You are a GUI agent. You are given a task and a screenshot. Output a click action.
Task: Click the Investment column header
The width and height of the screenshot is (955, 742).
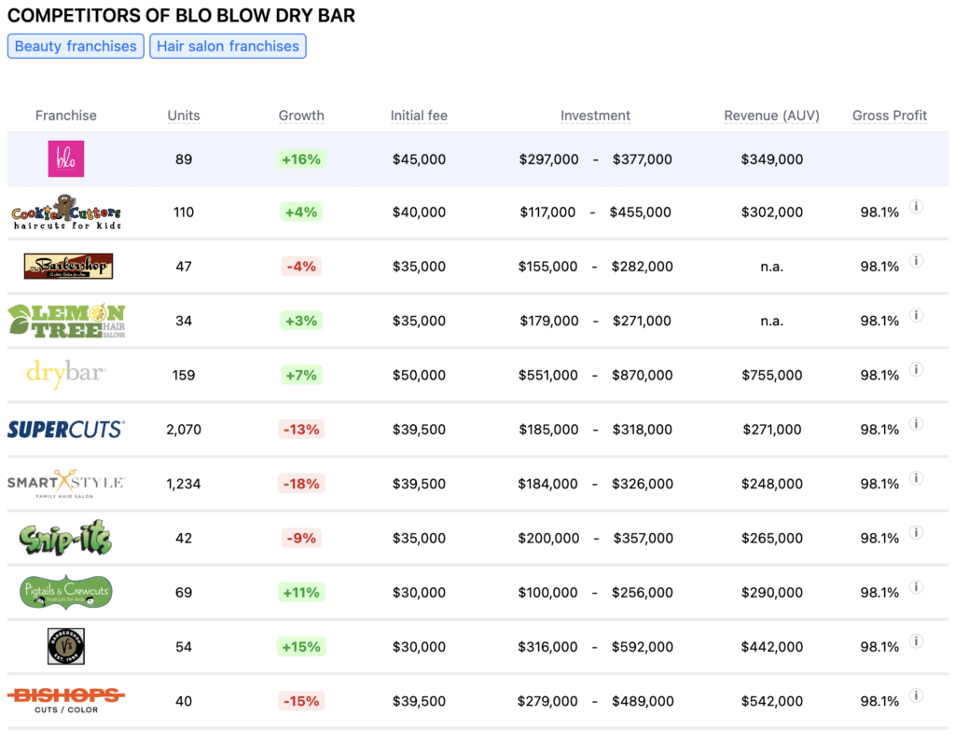coord(595,116)
